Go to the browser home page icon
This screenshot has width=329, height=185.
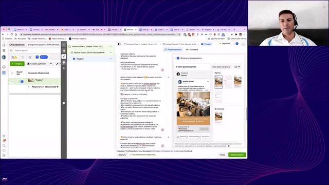pos(16,34)
